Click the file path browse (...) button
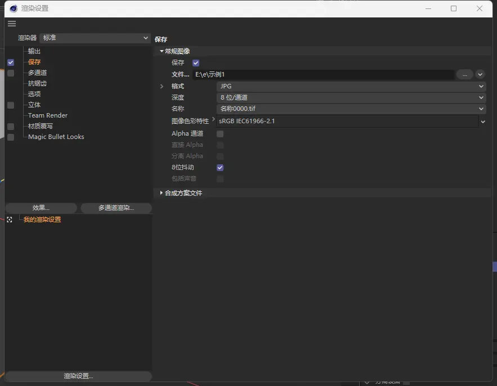This screenshot has height=386, width=497. [x=464, y=74]
